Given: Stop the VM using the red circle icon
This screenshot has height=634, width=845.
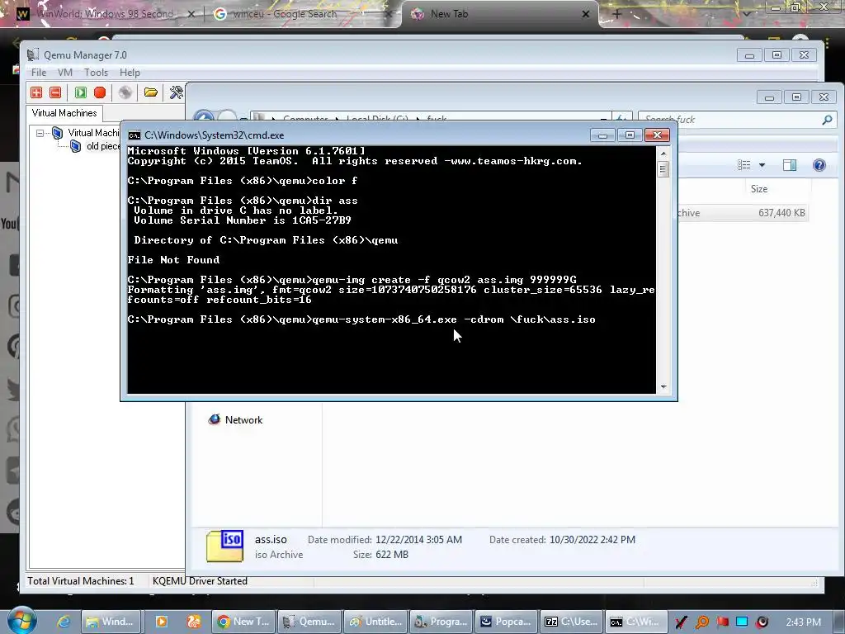Looking at the screenshot, I should tap(100, 92).
